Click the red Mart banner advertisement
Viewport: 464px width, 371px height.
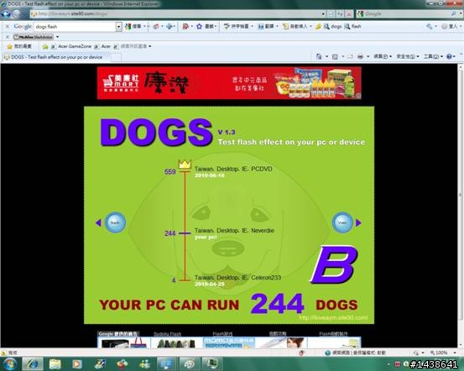[229, 83]
